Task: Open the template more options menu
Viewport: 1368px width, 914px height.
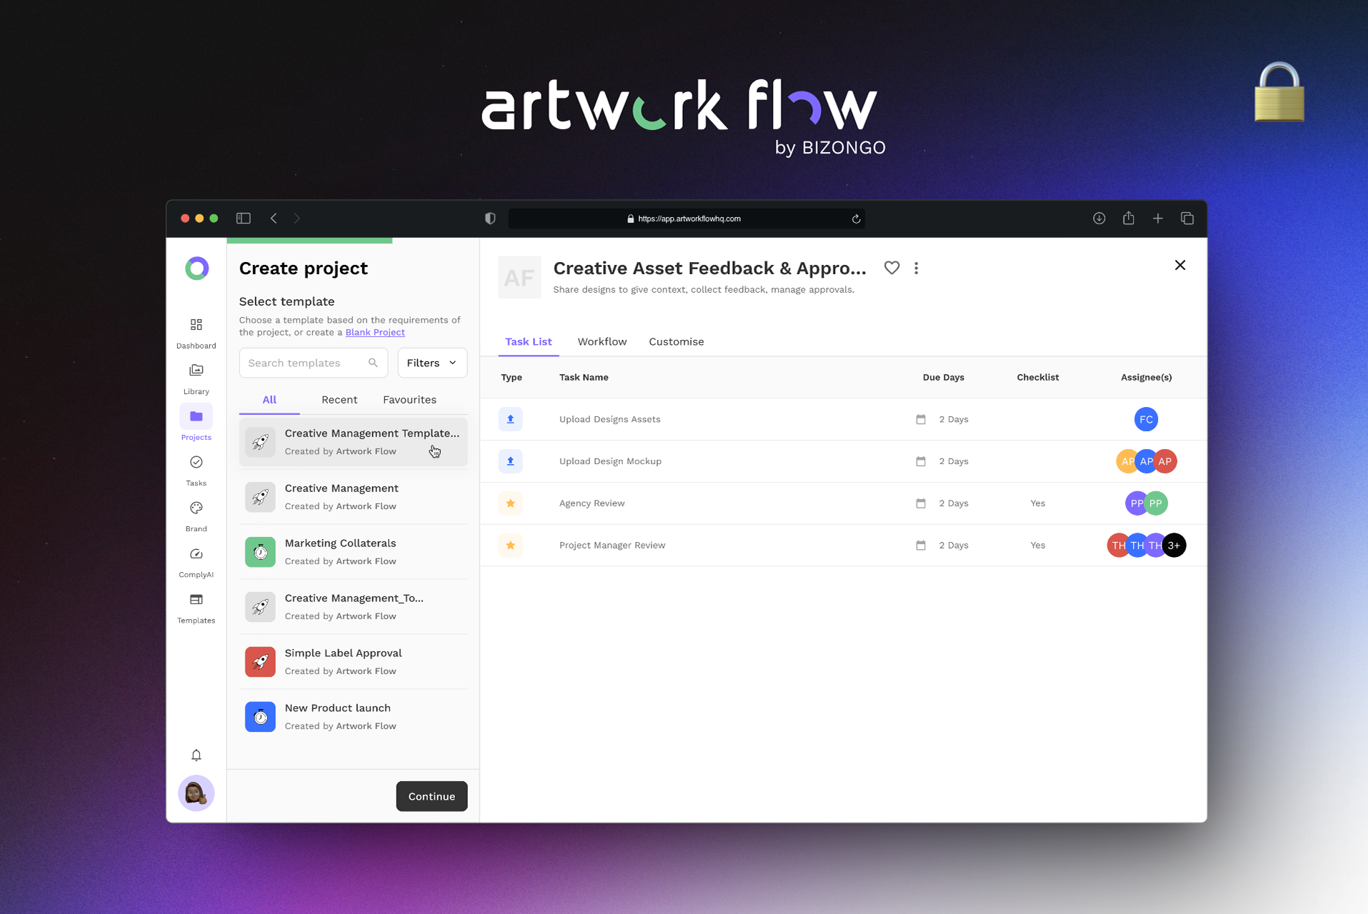Action: pos(917,268)
